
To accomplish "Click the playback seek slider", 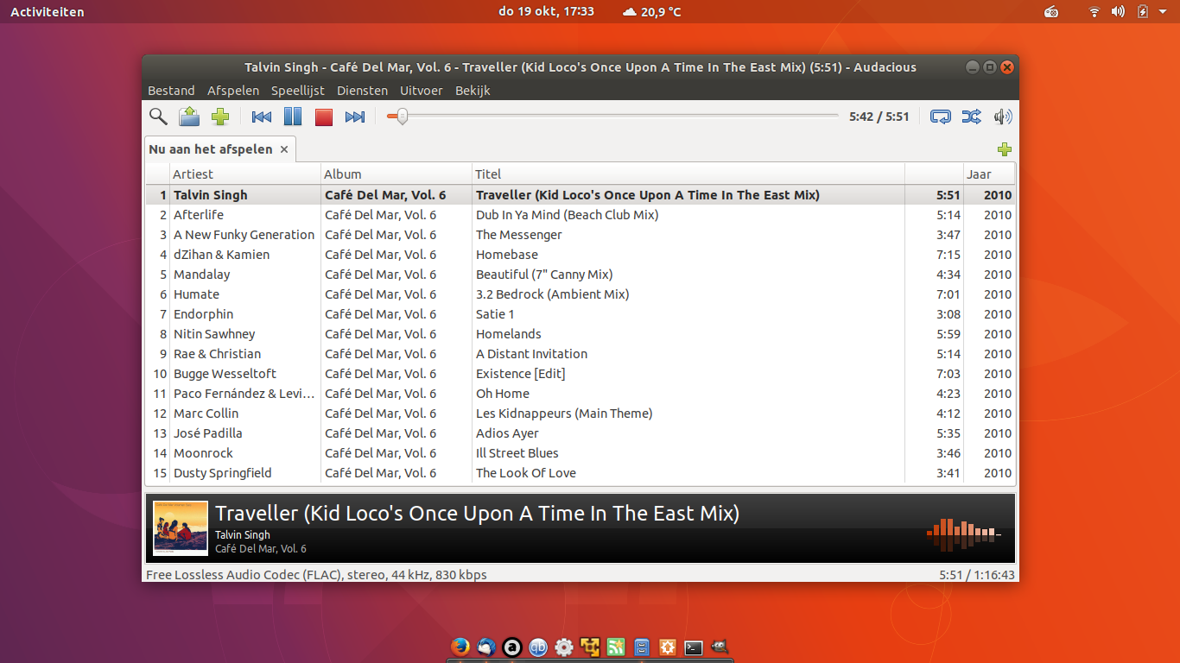I will (612, 117).
